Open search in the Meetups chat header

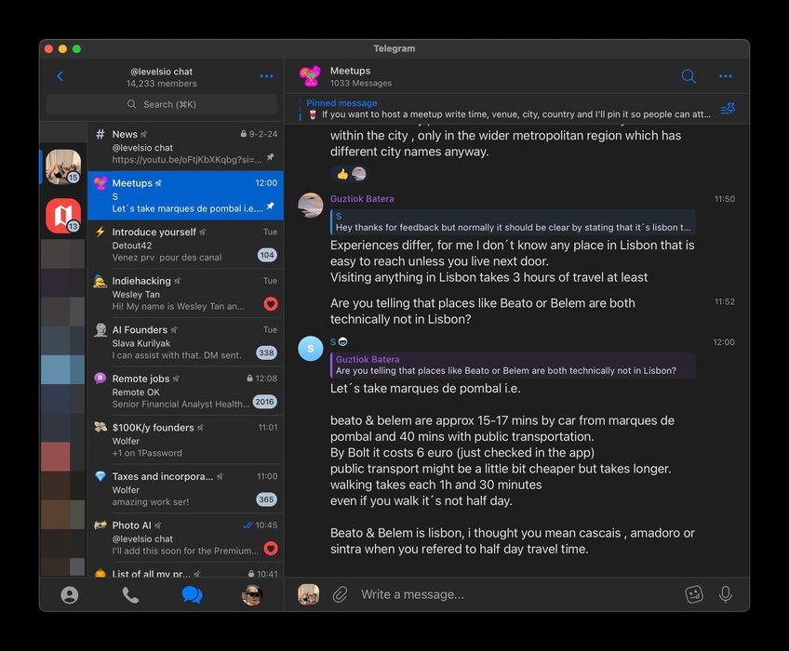point(689,76)
